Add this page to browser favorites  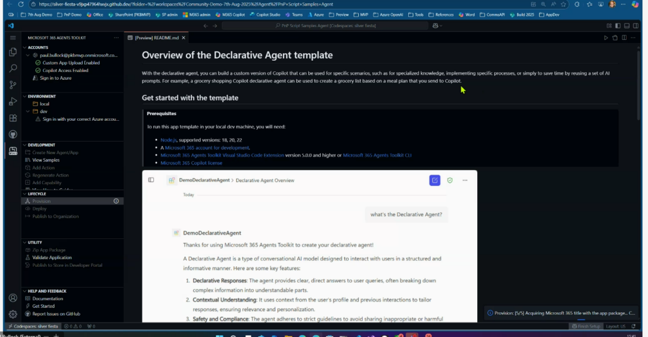563,4
